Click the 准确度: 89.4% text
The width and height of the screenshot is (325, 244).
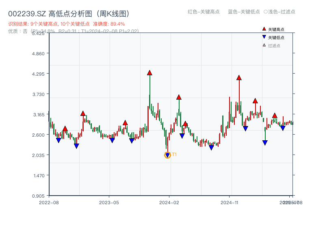point(109,24)
